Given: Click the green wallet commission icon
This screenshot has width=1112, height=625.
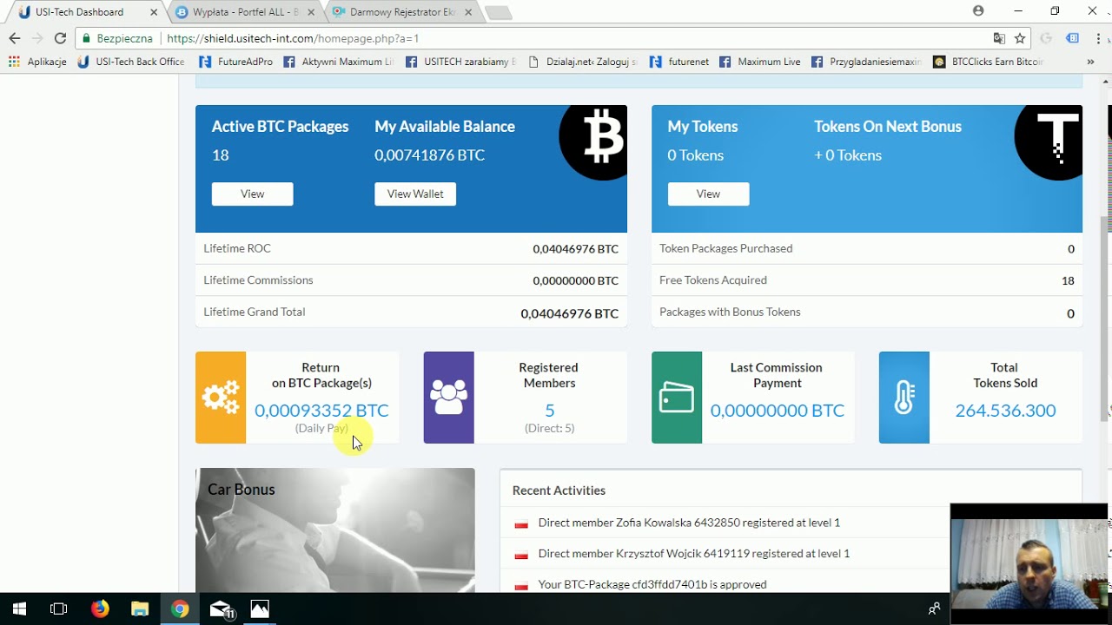Looking at the screenshot, I should 677,398.
